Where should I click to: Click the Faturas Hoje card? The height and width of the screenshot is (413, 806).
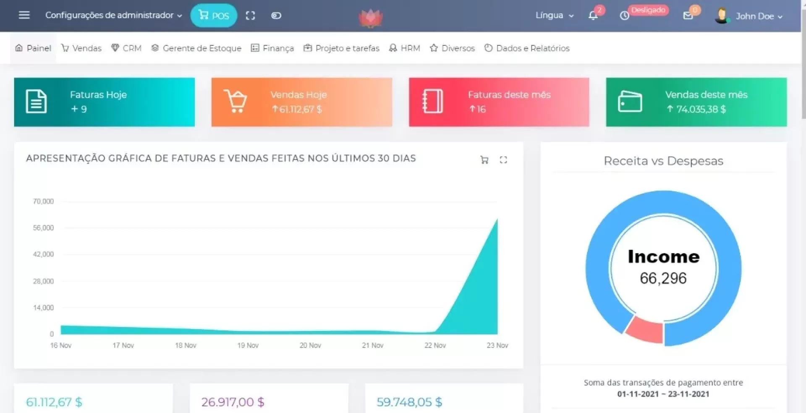[104, 102]
